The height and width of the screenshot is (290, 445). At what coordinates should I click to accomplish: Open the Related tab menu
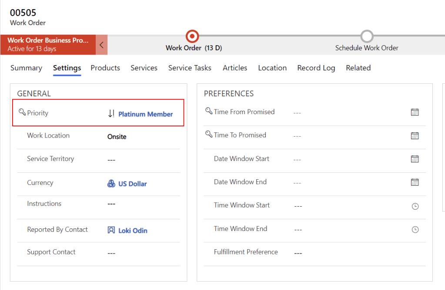tap(358, 68)
